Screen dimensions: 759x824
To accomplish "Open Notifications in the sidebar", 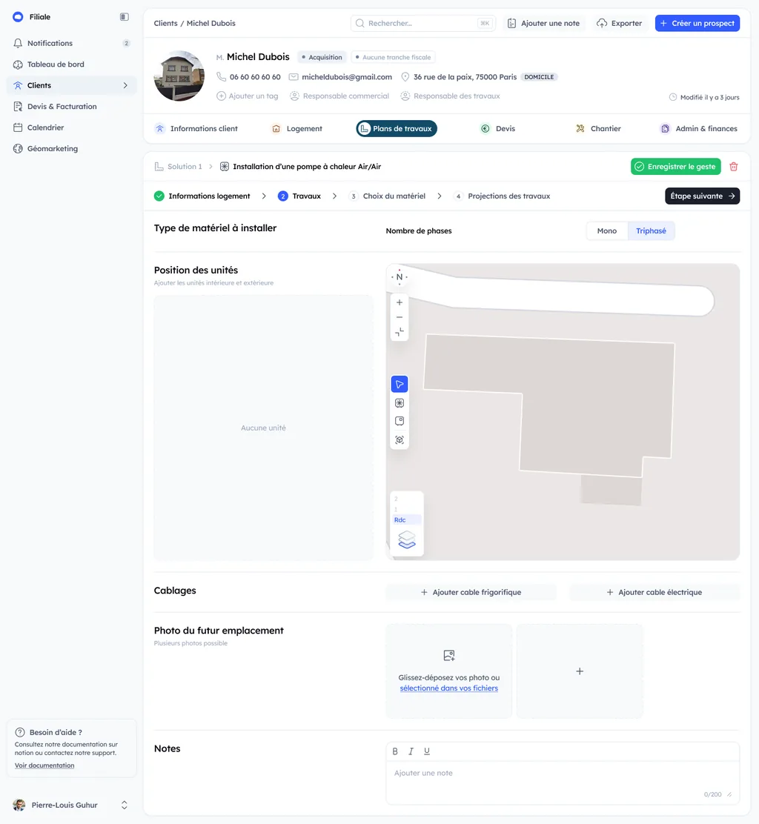I will pos(71,43).
